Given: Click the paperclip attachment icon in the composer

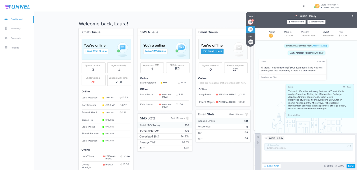Looking at the screenshot, I should click(258, 142).
